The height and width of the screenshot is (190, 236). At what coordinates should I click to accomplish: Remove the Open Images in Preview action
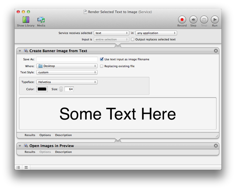(216, 146)
